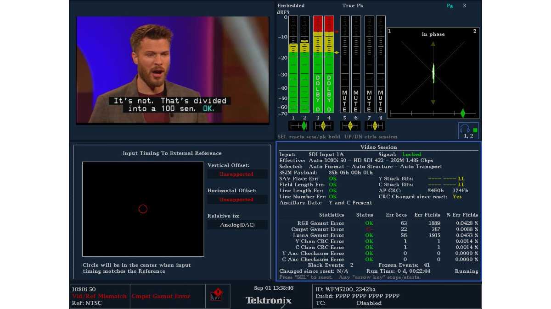Click '1080i 50' format in status bar
Screen dimensions: 551x309
84,289
